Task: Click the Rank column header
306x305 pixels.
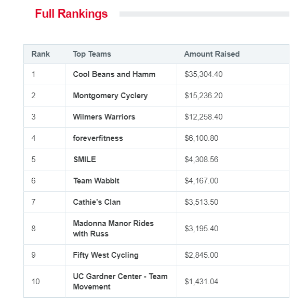Action: pyautogui.click(x=41, y=54)
